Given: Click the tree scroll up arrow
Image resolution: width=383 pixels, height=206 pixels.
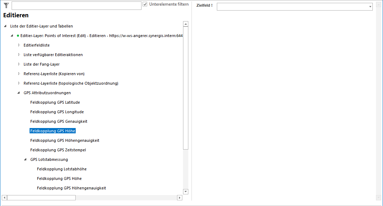Looking at the screenshot, I should click(x=186, y=24).
